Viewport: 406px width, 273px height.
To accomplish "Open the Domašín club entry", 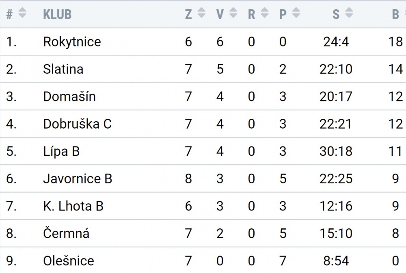I will tap(69, 97).
